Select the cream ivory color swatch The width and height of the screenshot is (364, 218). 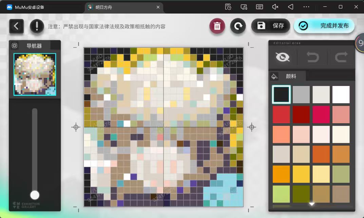coord(341,134)
